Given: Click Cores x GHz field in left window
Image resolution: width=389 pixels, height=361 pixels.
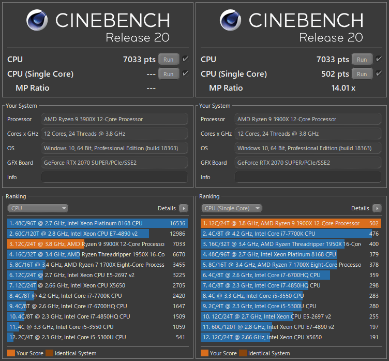Looking at the screenshot, I should pyautogui.click(x=114, y=134).
